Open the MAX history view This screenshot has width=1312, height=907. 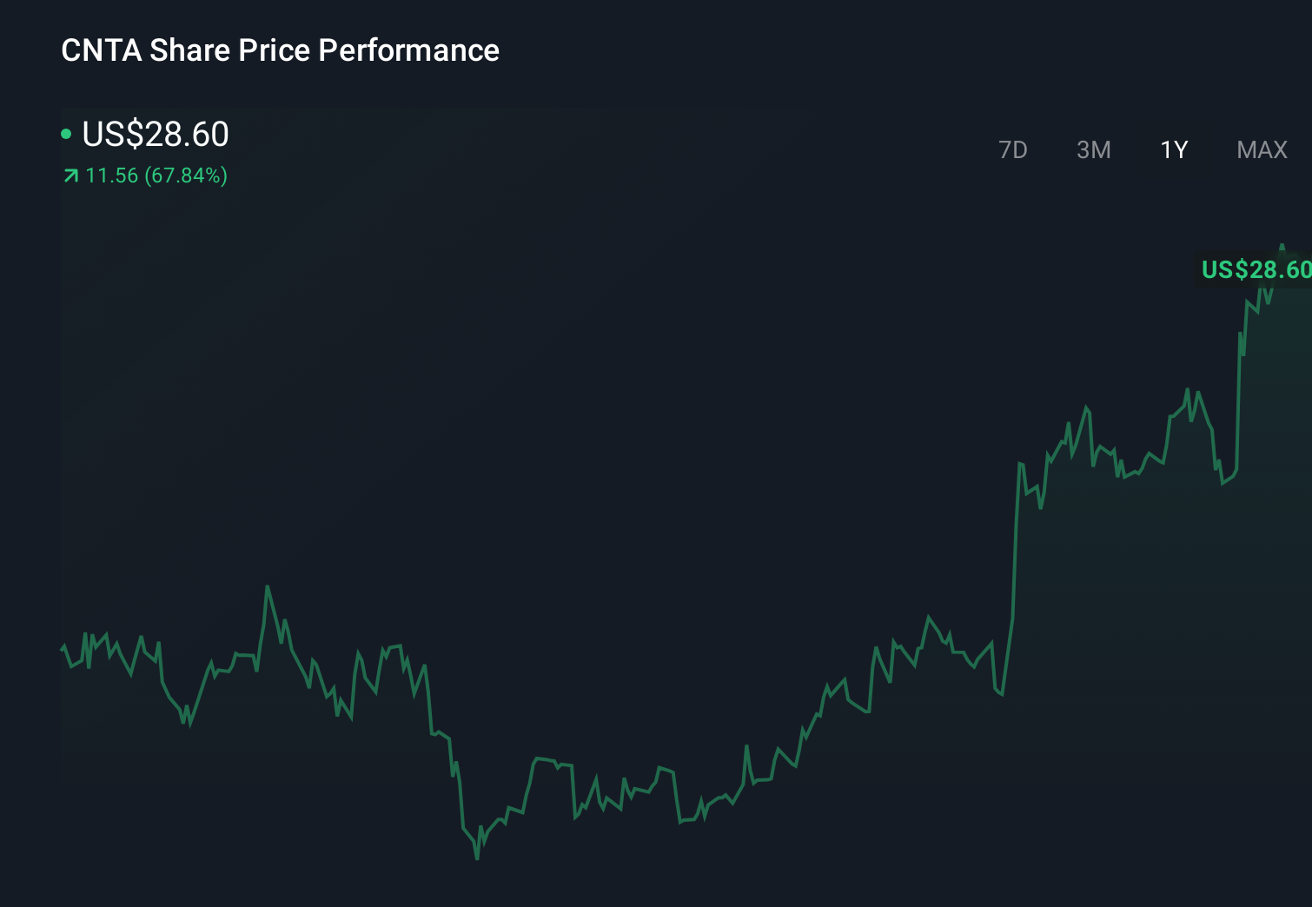1260,149
